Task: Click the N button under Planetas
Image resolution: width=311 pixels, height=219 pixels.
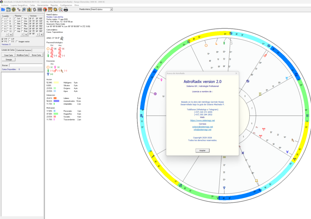Action: [26, 35]
